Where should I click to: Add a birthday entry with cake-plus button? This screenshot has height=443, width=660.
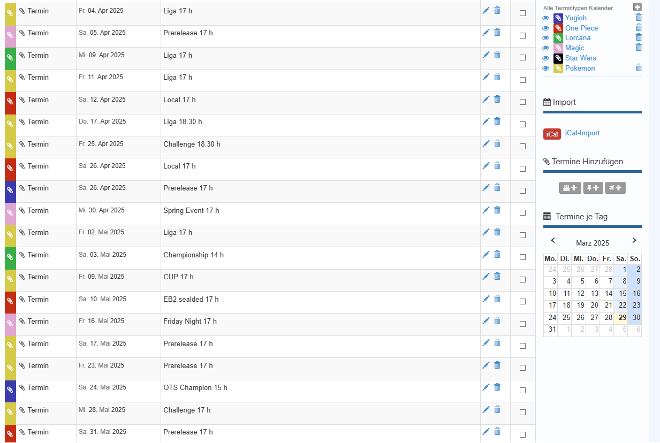(570, 188)
